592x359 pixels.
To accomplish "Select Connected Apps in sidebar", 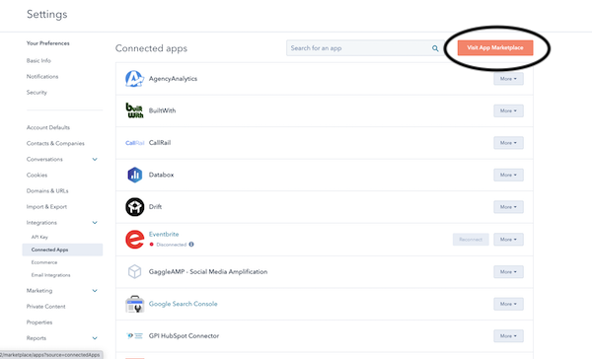I will pyautogui.click(x=62, y=250).
